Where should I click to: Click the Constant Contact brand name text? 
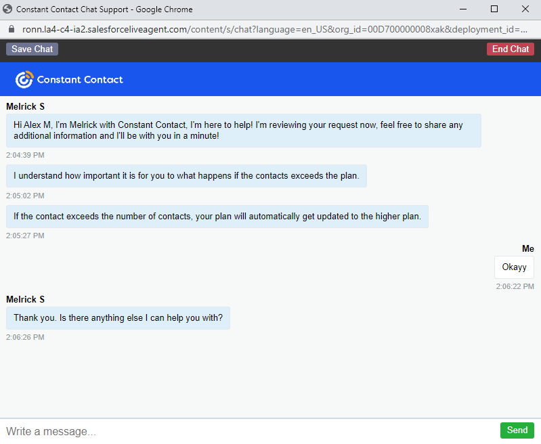click(80, 80)
